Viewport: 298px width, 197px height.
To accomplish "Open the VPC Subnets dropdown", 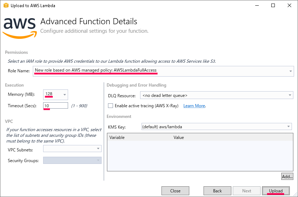I will pos(72,149).
